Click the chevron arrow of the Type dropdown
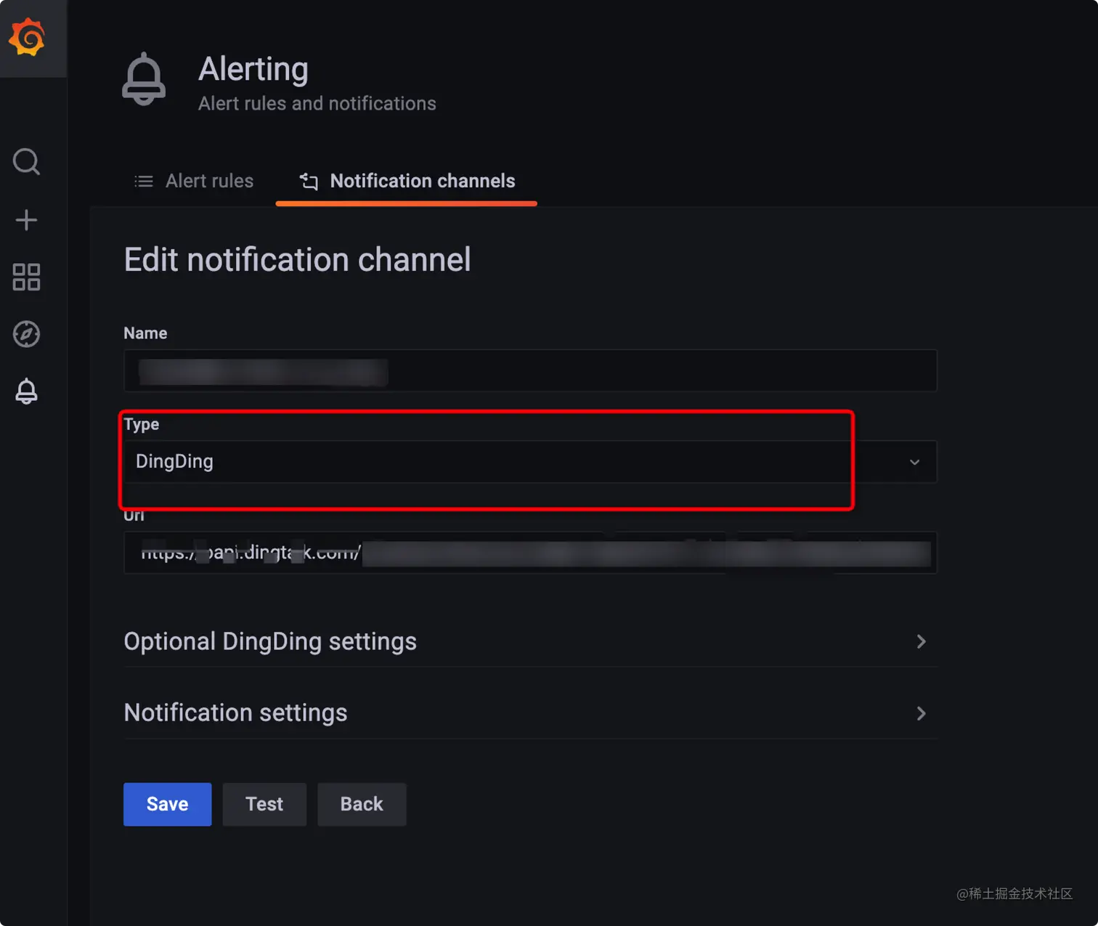1098x926 pixels. point(914,462)
